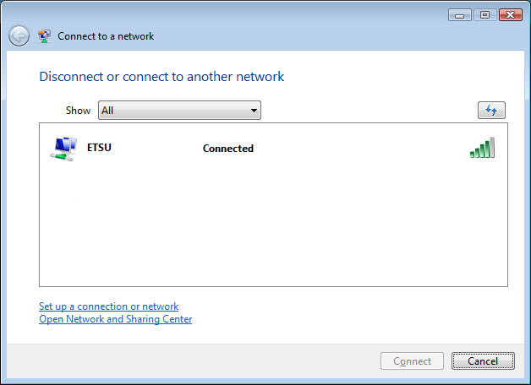Click the Connected status text
Image resolution: width=531 pixels, height=385 pixels.
click(x=227, y=149)
